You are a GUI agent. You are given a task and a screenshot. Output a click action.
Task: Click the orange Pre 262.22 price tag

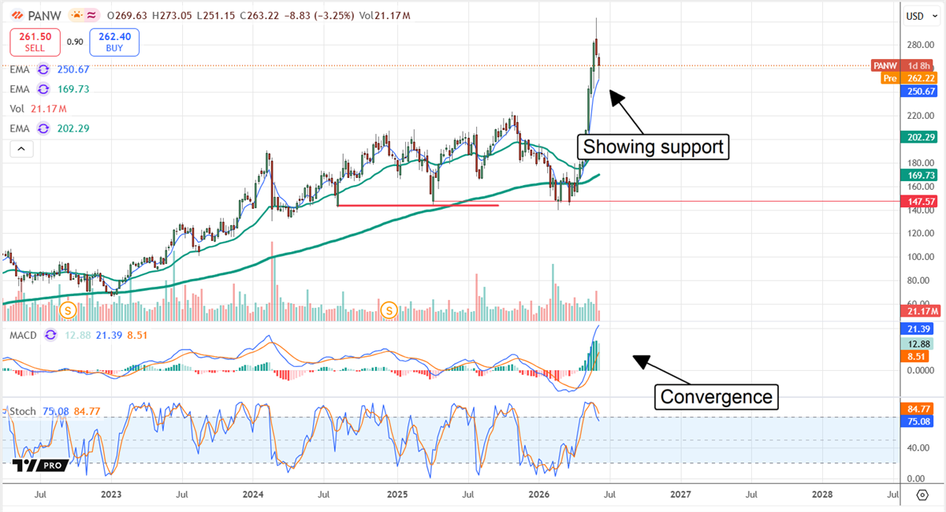[x=908, y=78]
